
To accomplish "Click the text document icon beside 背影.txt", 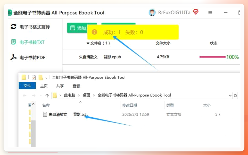I will pyautogui.click(x=45, y=114).
